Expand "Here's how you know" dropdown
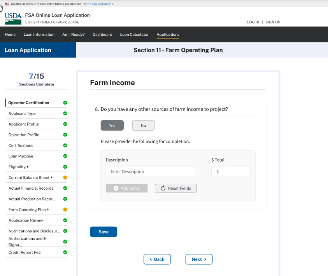The image size is (328, 276). point(98,4)
